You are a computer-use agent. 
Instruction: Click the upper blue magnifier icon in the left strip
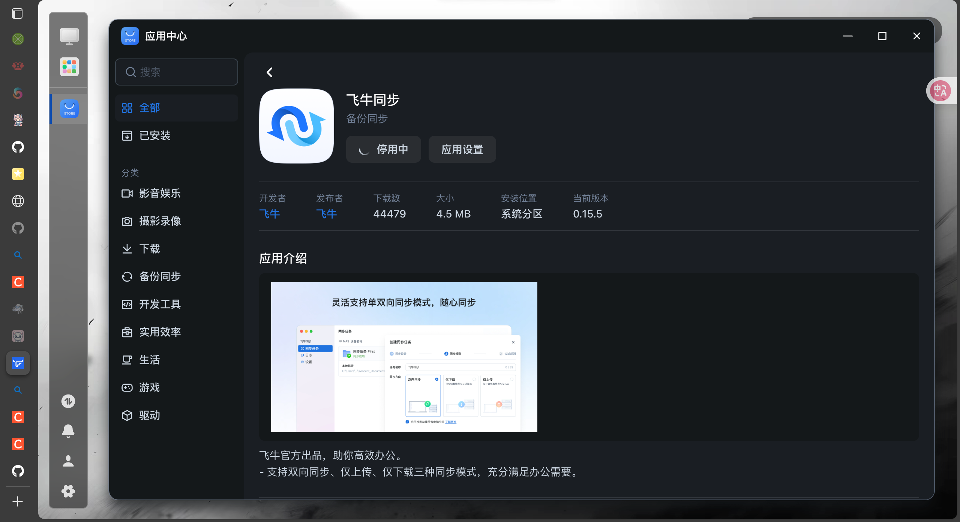tap(18, 255)
